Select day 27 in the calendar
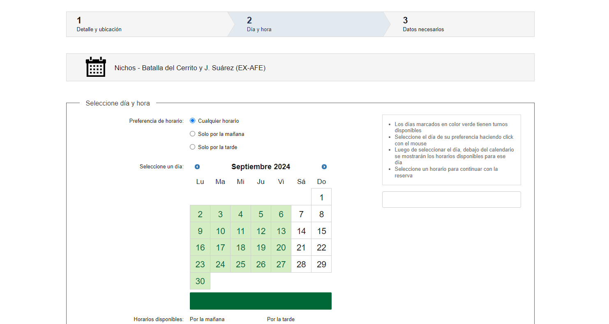609x324 pixels. pos(281,264)
